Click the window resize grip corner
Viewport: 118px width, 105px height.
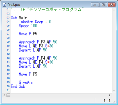coord(114,102)
